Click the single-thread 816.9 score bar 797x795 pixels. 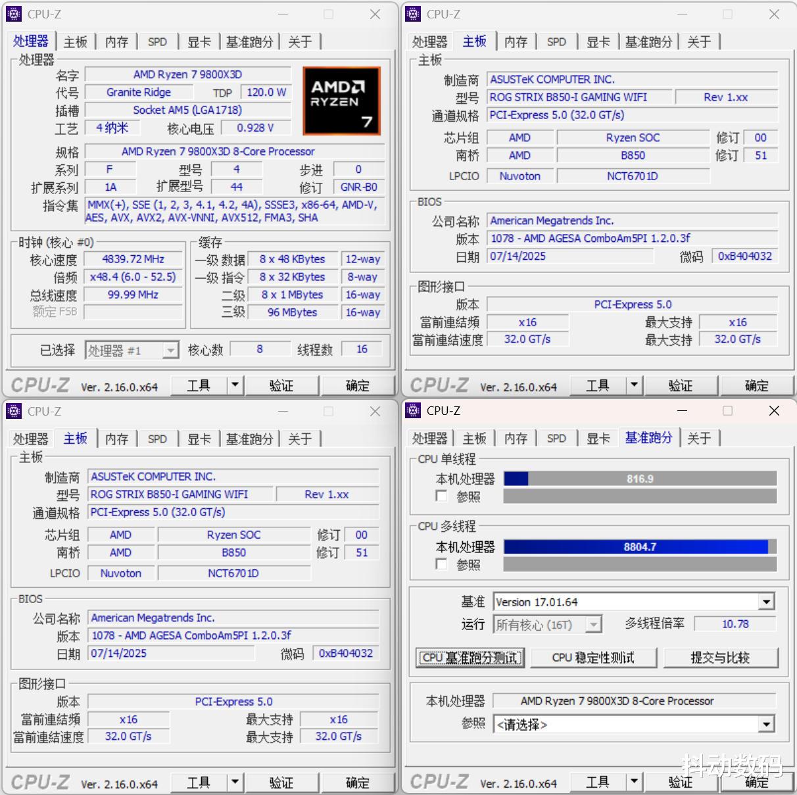(640, 479)
